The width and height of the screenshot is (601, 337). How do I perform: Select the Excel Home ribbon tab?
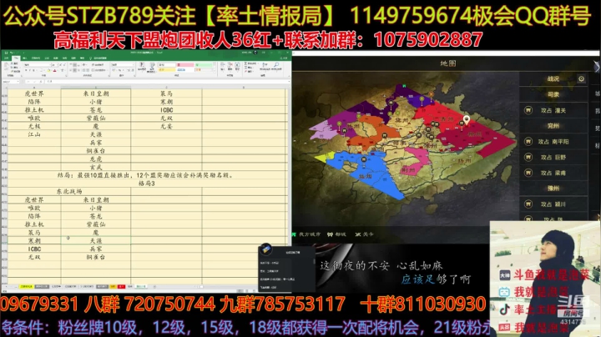coord(16,58)
